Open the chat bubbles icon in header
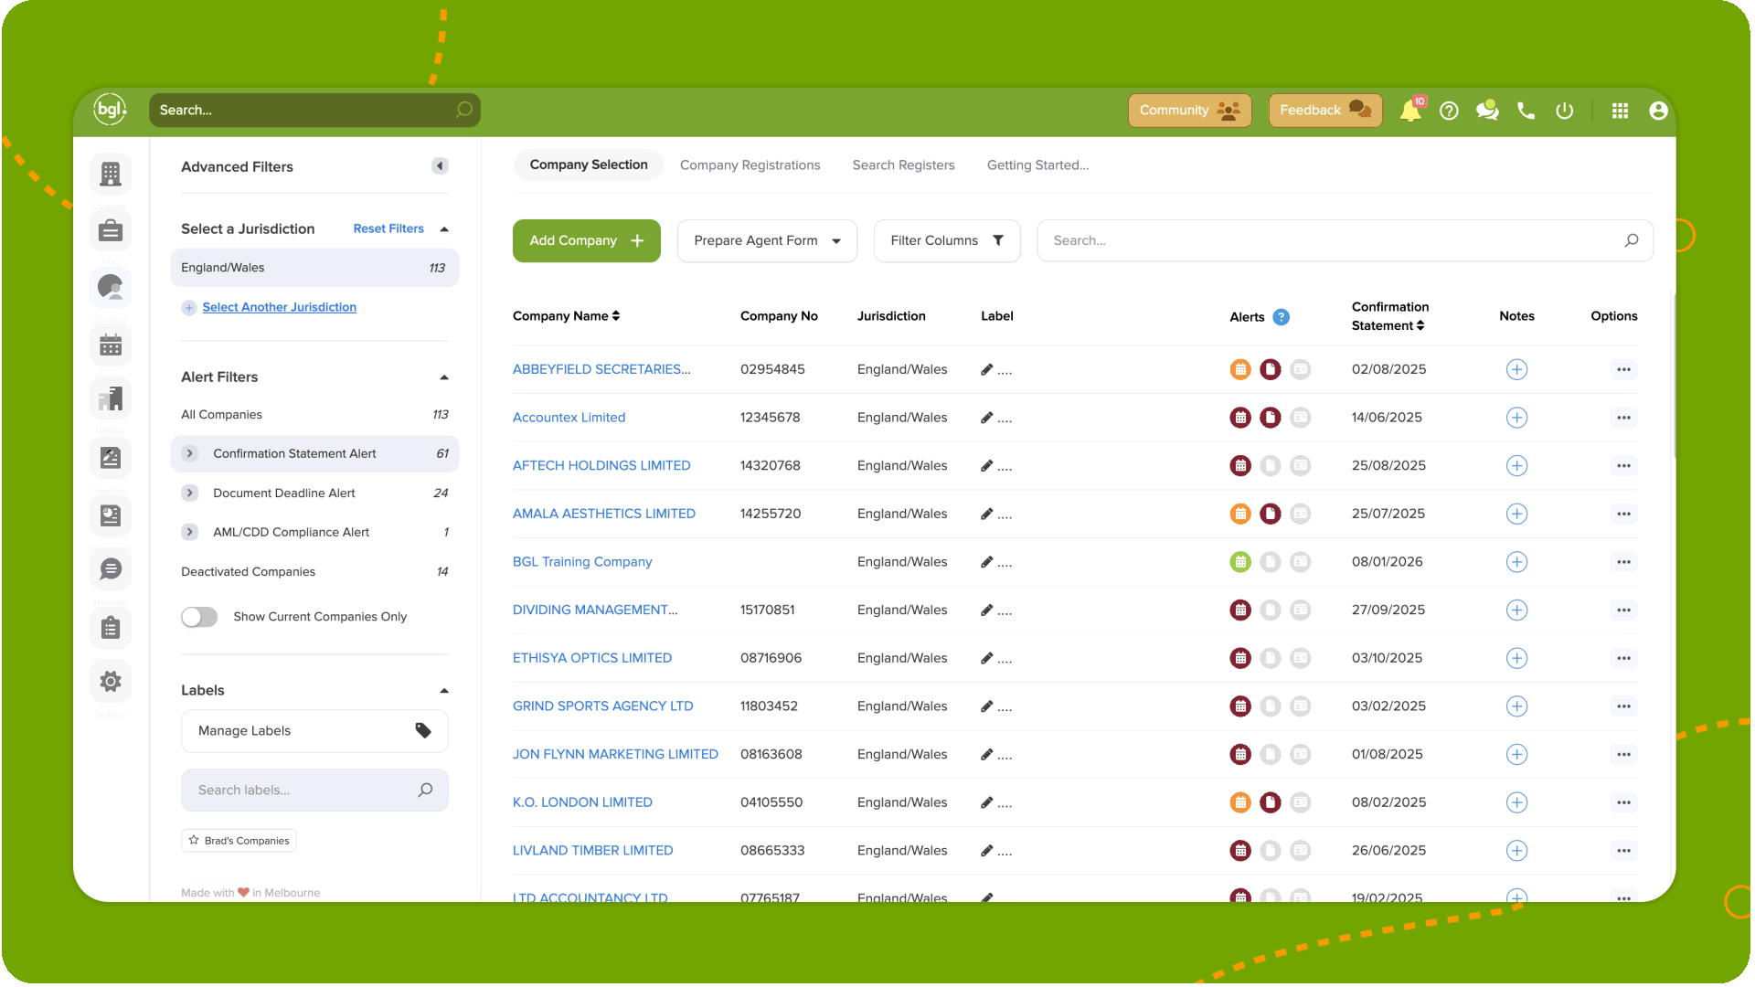Screen dimensions: 1755x987 point(1487,111)
